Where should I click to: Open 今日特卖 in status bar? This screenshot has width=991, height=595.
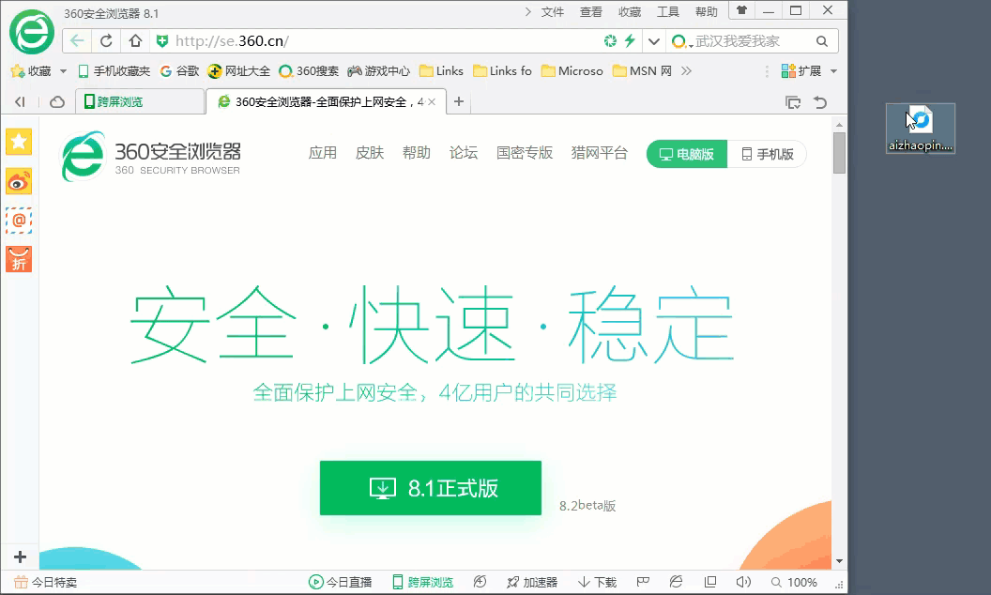(x=45, y=583)
